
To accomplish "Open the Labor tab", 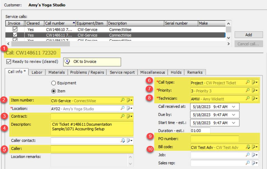I will (x=37, y=72).
